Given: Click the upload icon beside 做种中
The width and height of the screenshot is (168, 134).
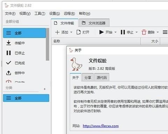Looking at the screenshot, I should click(8, 73).
